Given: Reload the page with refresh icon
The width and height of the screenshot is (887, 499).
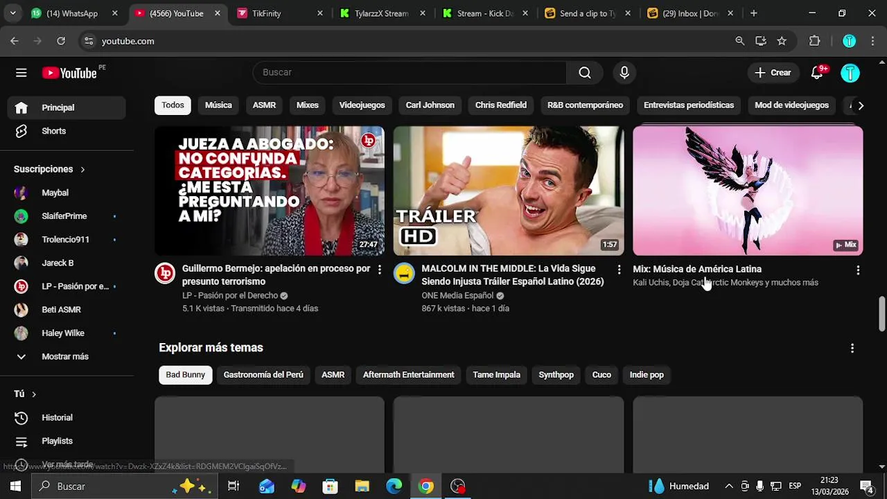Looking at the screenshot, I should 61,41.
